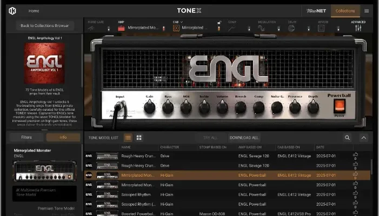The height and width of the screenshot is (216, 379).
Task: Click the Download All button
Action: coord(244,138)
